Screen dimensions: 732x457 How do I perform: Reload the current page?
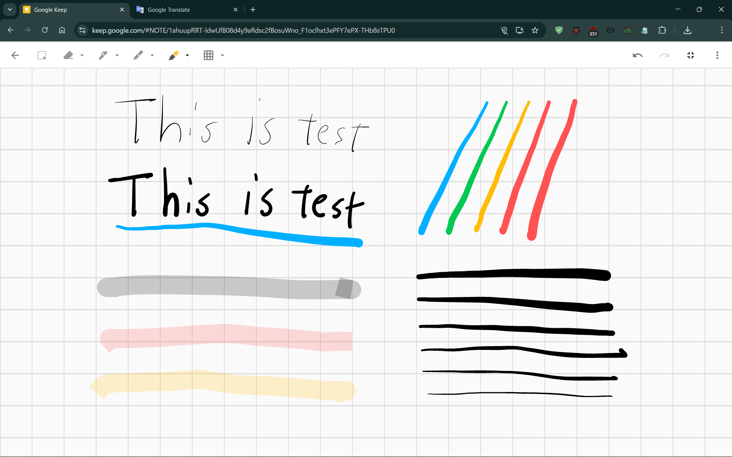(x=45, y=30)
